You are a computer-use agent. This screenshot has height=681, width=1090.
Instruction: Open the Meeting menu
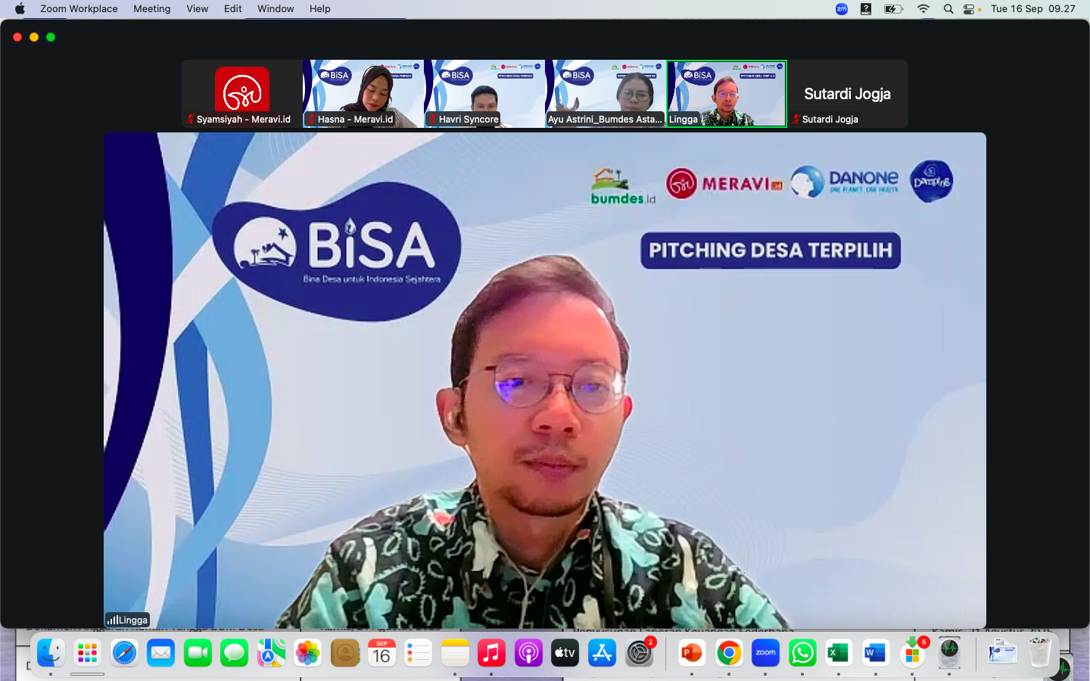click(151, 9)
